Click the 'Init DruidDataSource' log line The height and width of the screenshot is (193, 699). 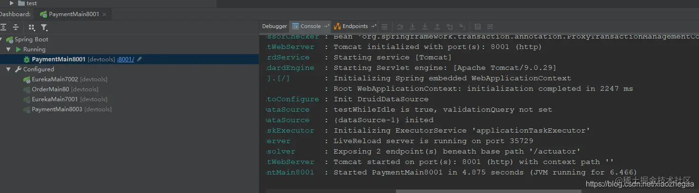pos(381,99)
